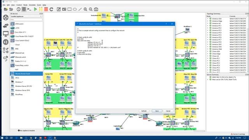The height and width of the screenshot is (140, 249).
Task: Open the Tools menu
Action: (39, 5)
